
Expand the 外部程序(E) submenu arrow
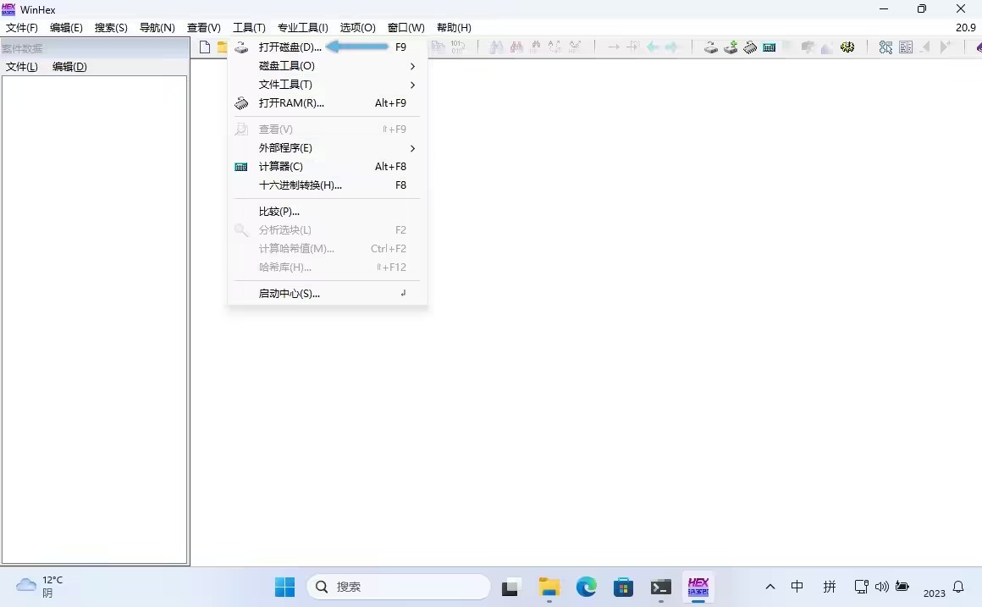click(412, 148)
